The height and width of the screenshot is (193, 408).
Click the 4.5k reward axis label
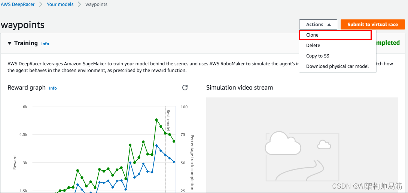click(x=23, y=135)
